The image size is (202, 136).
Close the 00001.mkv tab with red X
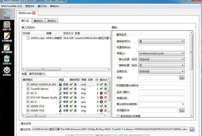click(x=34, y=13)
